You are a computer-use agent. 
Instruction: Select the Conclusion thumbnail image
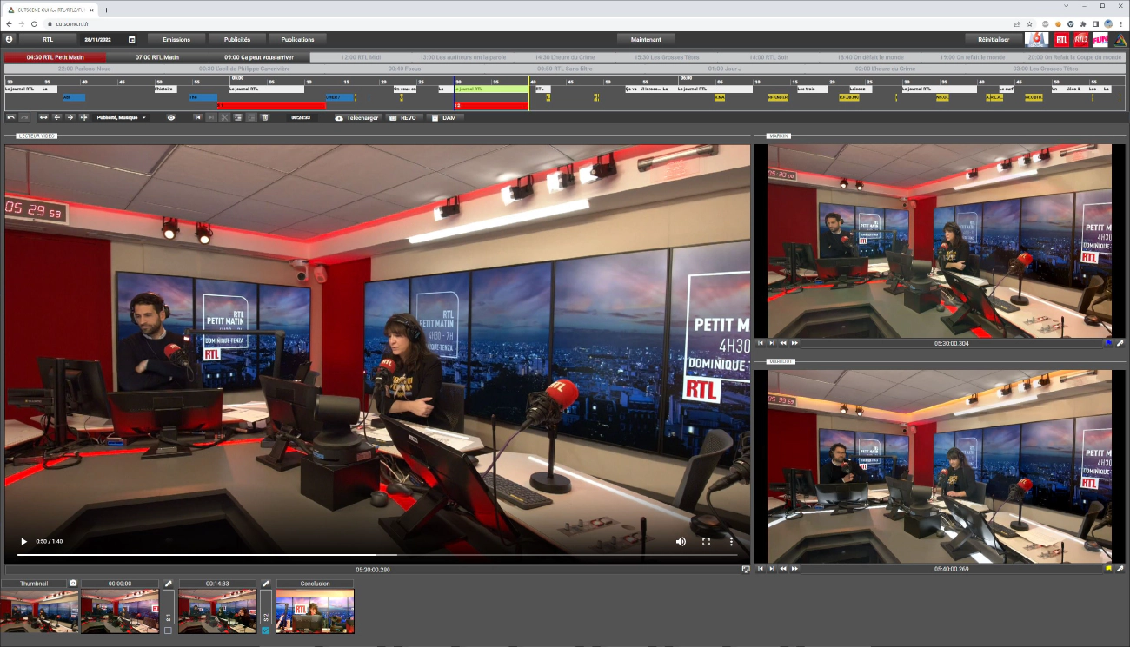(315, 611)
